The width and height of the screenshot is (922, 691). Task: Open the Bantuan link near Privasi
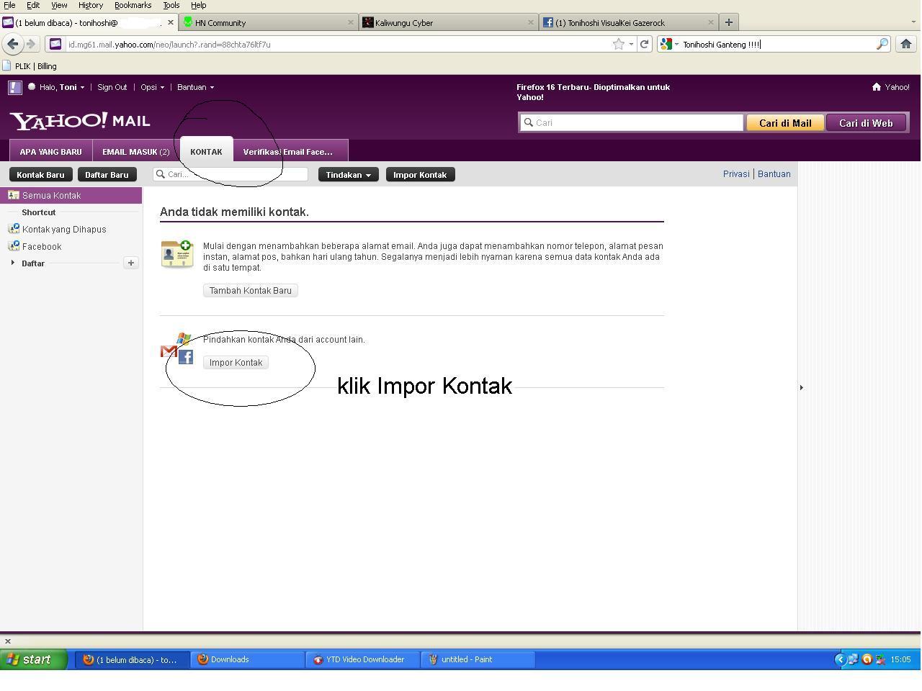774,173
